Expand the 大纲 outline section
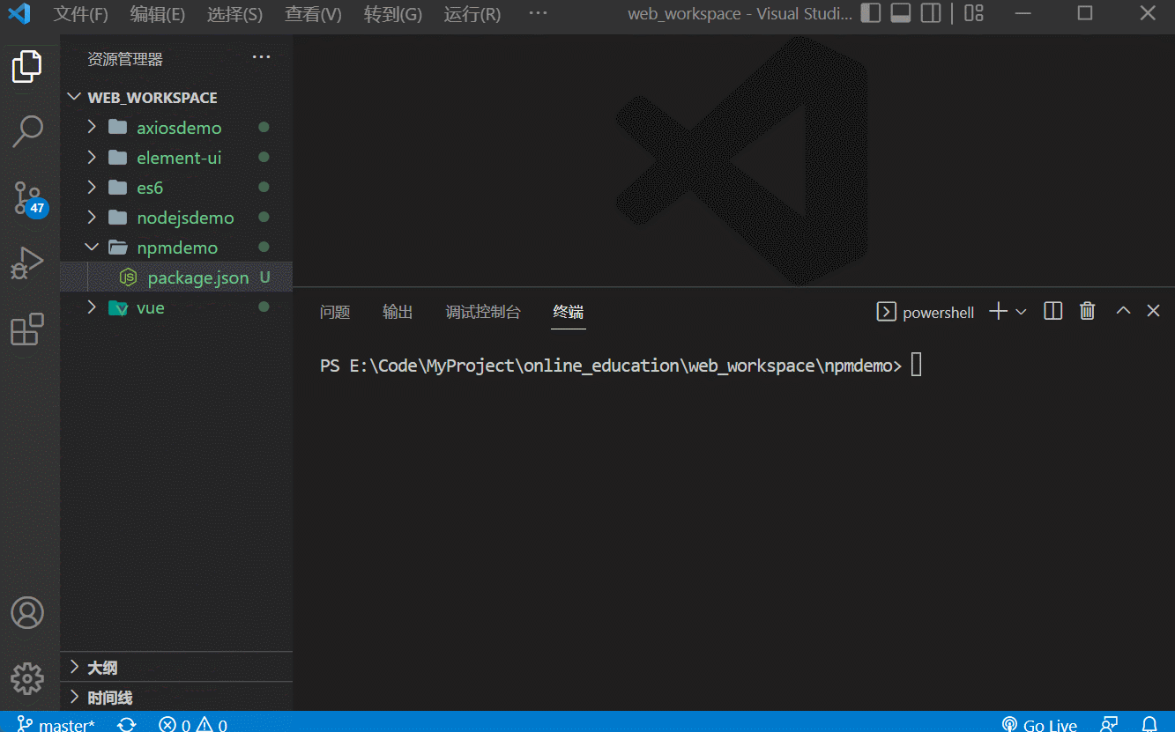The image size is (1175, 732). pyautogui.click(x=176, y=667)
